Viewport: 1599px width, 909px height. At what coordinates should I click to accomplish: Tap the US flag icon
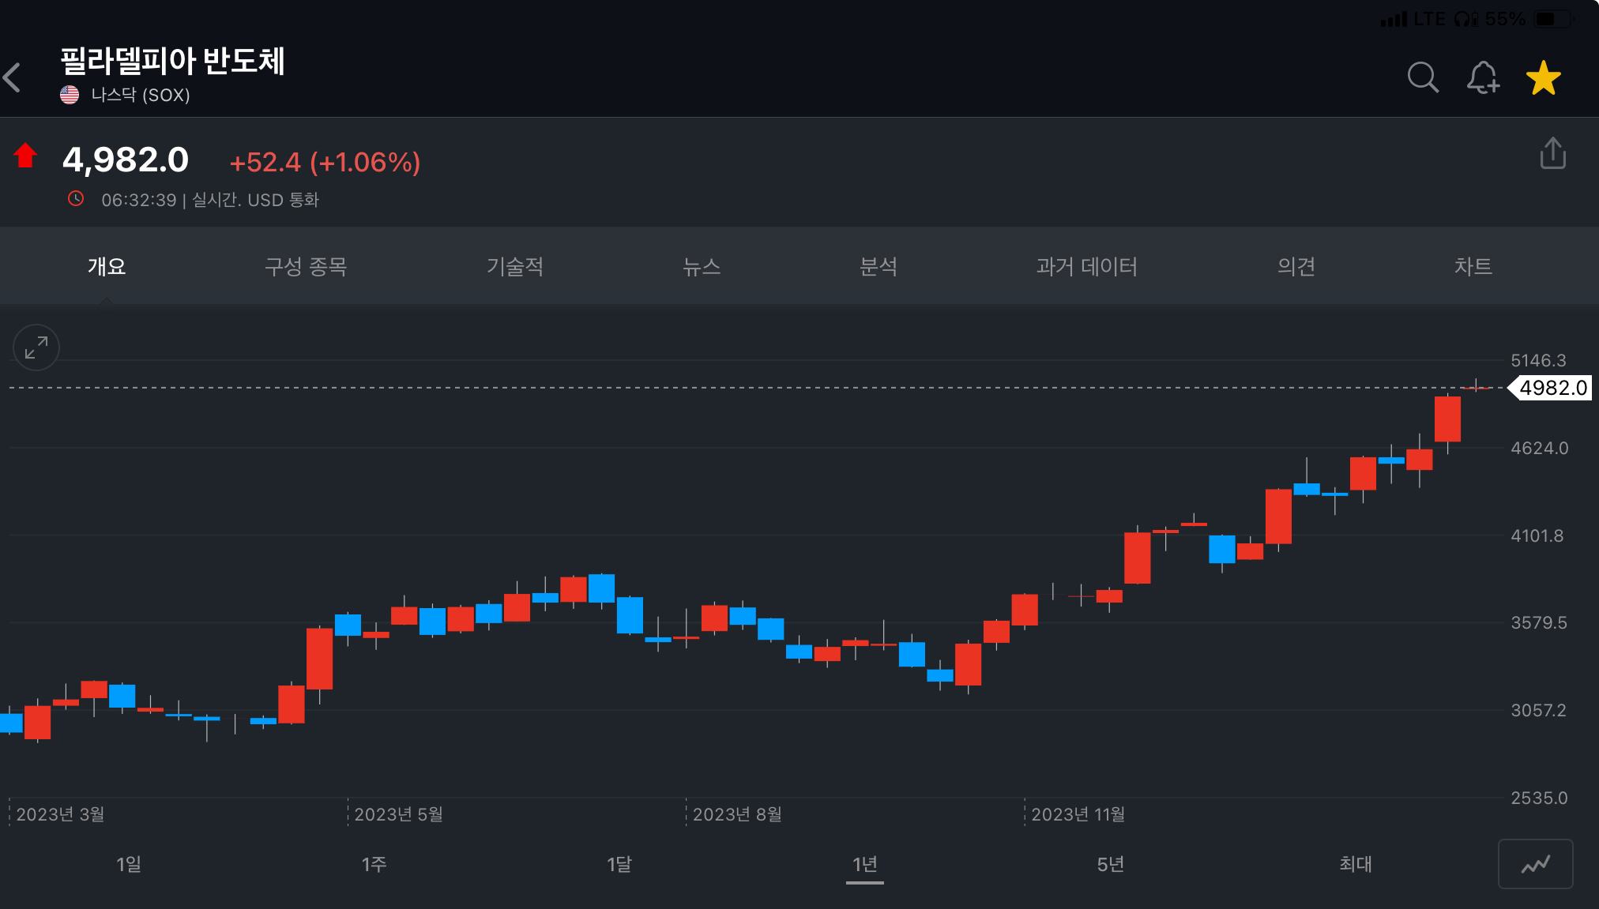tap(70, 95)
